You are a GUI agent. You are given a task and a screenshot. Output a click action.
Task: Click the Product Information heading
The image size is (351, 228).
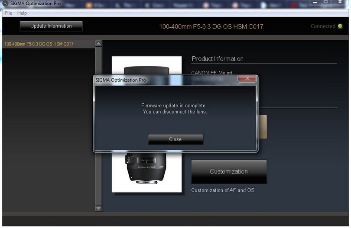coord(218,59)
